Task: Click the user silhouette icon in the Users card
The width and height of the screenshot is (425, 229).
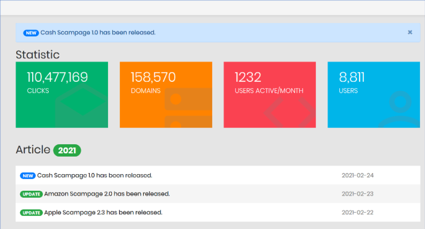Action: click(x=399, y=110)
